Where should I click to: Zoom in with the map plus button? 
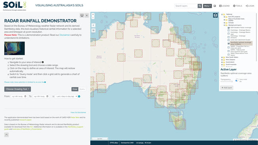click(93, 15)
